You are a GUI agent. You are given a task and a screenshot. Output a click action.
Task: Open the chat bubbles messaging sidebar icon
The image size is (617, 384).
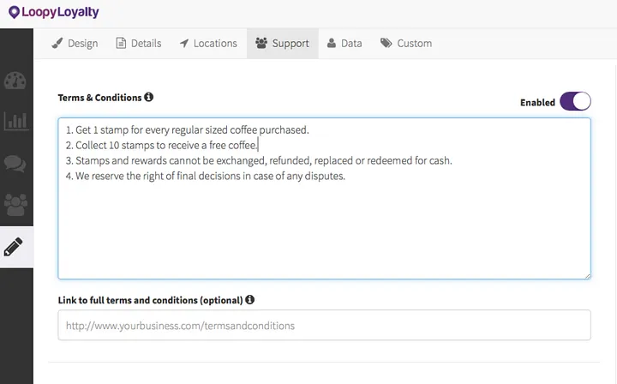click(x=15, y=163)
